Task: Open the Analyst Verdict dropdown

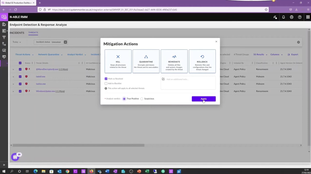Action: [77, 54]
